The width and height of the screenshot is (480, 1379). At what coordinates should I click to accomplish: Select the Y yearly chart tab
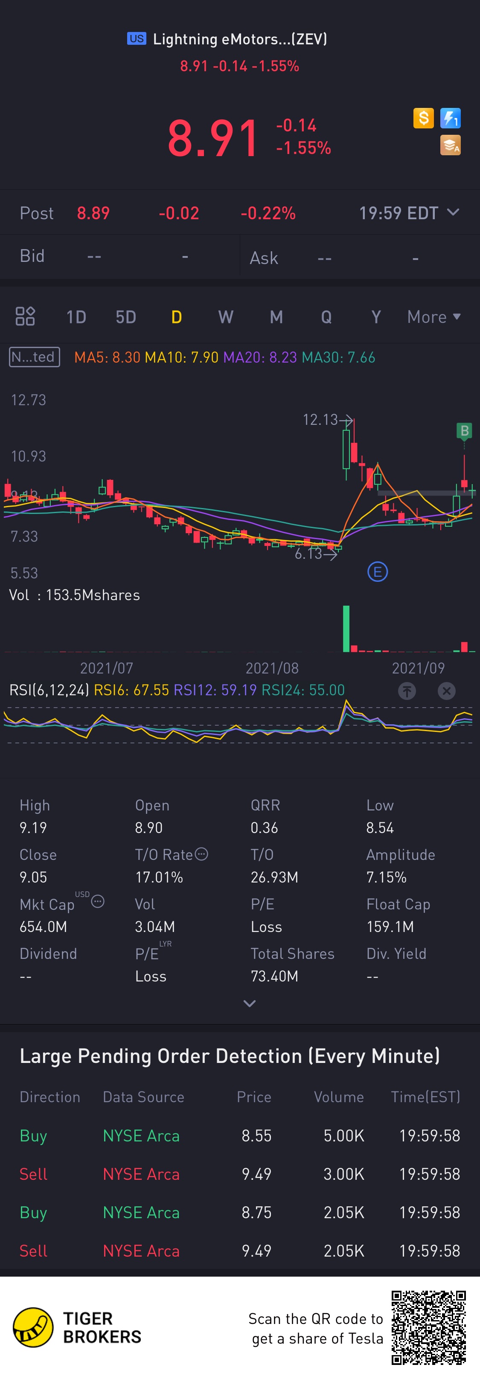376,317
